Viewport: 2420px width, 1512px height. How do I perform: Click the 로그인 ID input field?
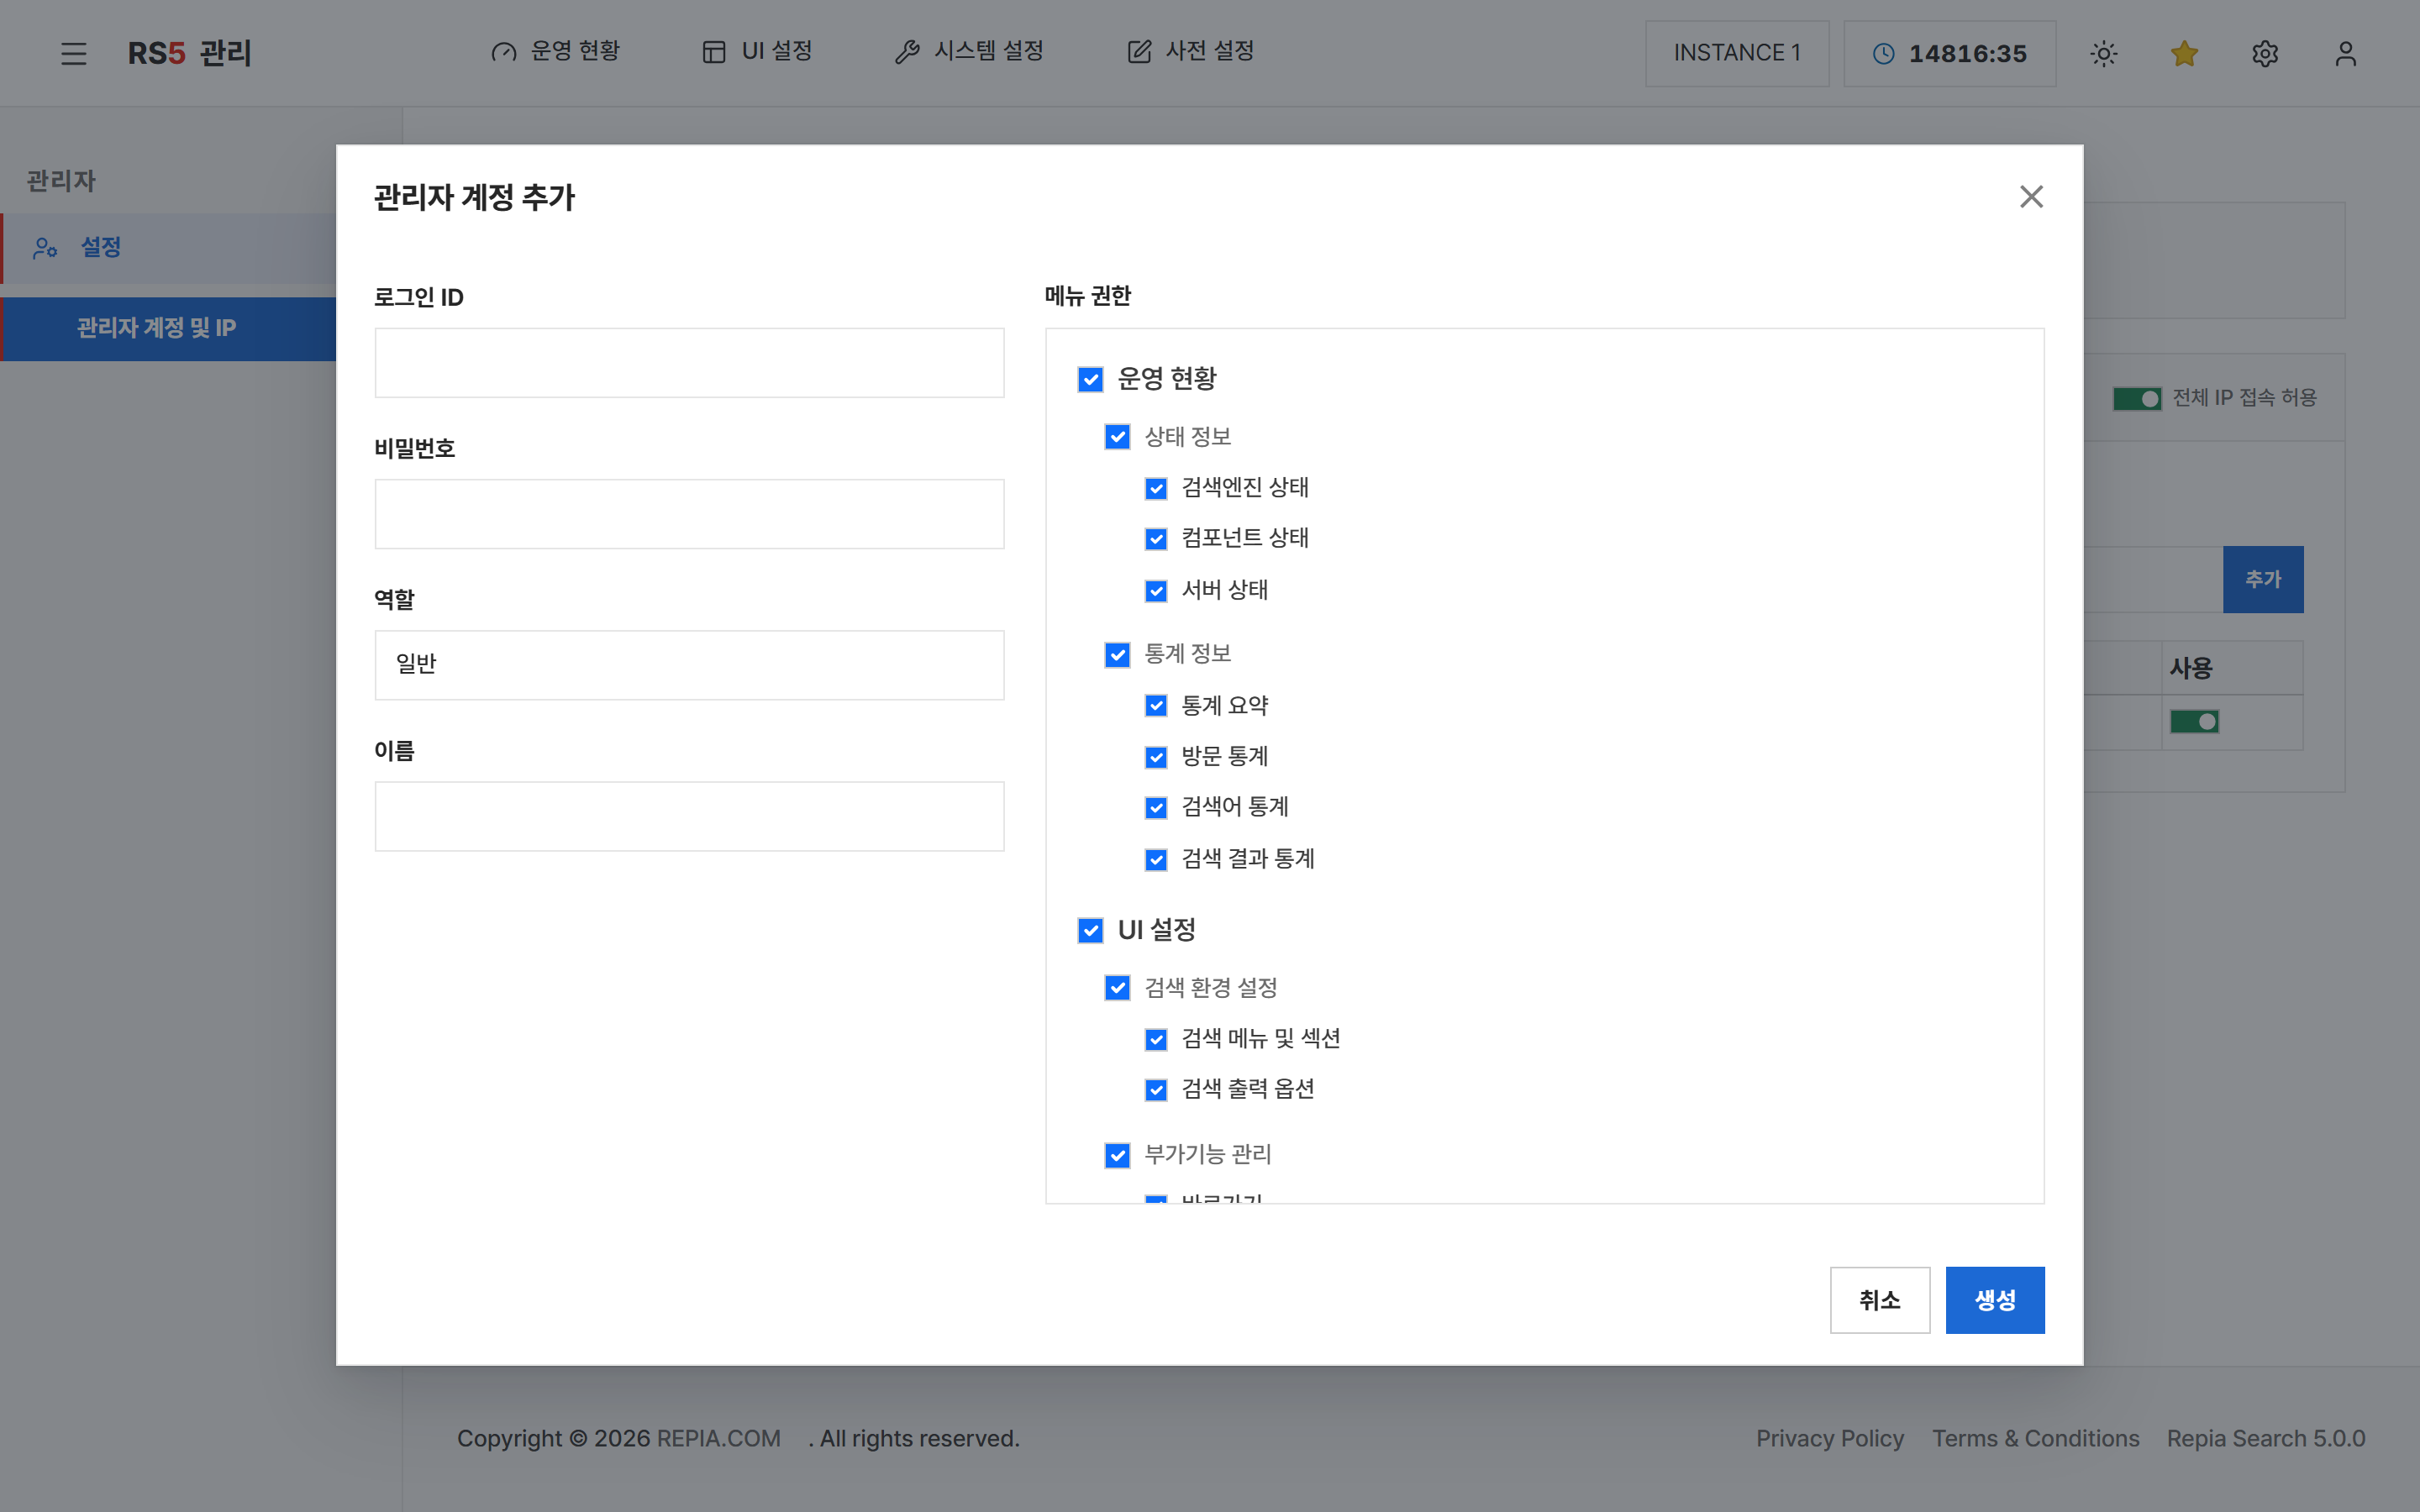click(x=689, y=363)
